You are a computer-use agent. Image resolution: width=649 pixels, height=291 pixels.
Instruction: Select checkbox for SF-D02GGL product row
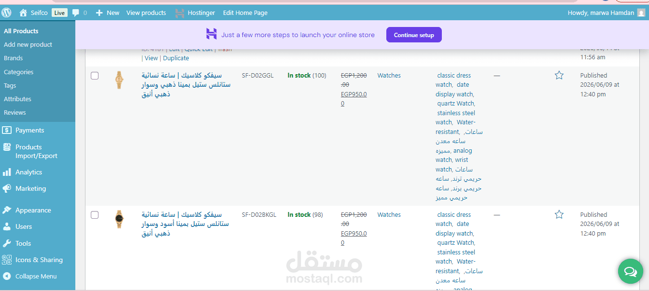pyautogui.click(x=95, y=76)
